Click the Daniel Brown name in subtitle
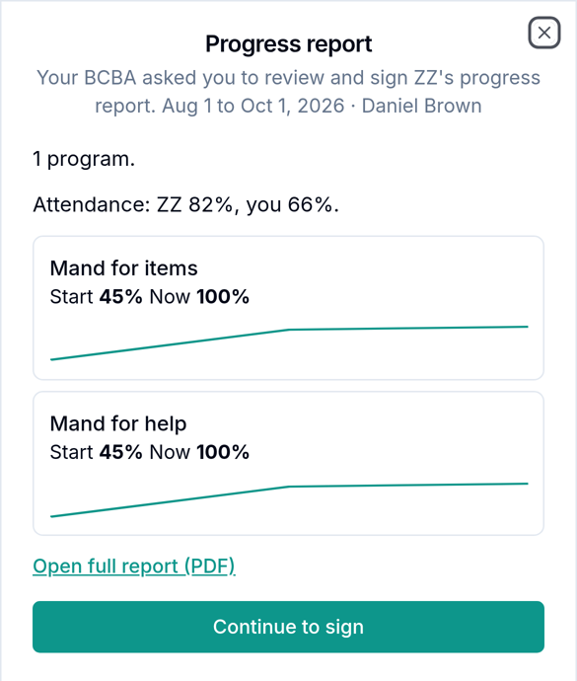Image resolution: width=577 pixels, height=681 pixels. (x=421, y=106)
